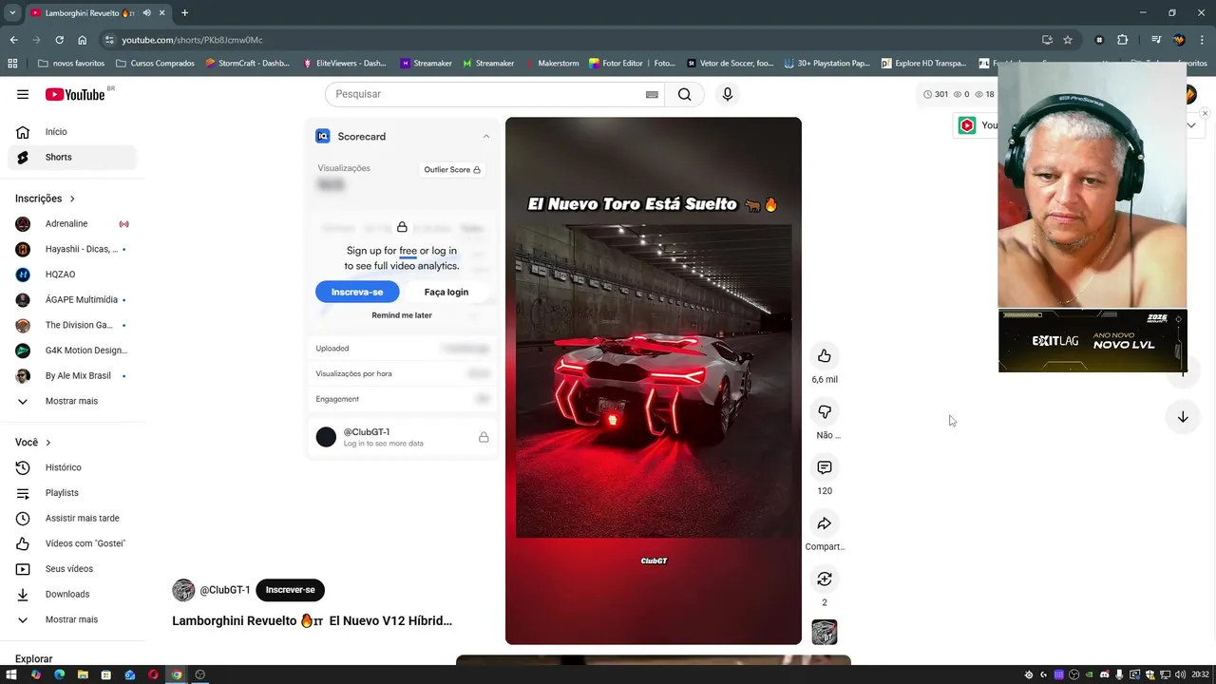Viewport: 1216px width, 684px height.
Task: Reload the page in Chrome
Action: (x=59, y=40)
